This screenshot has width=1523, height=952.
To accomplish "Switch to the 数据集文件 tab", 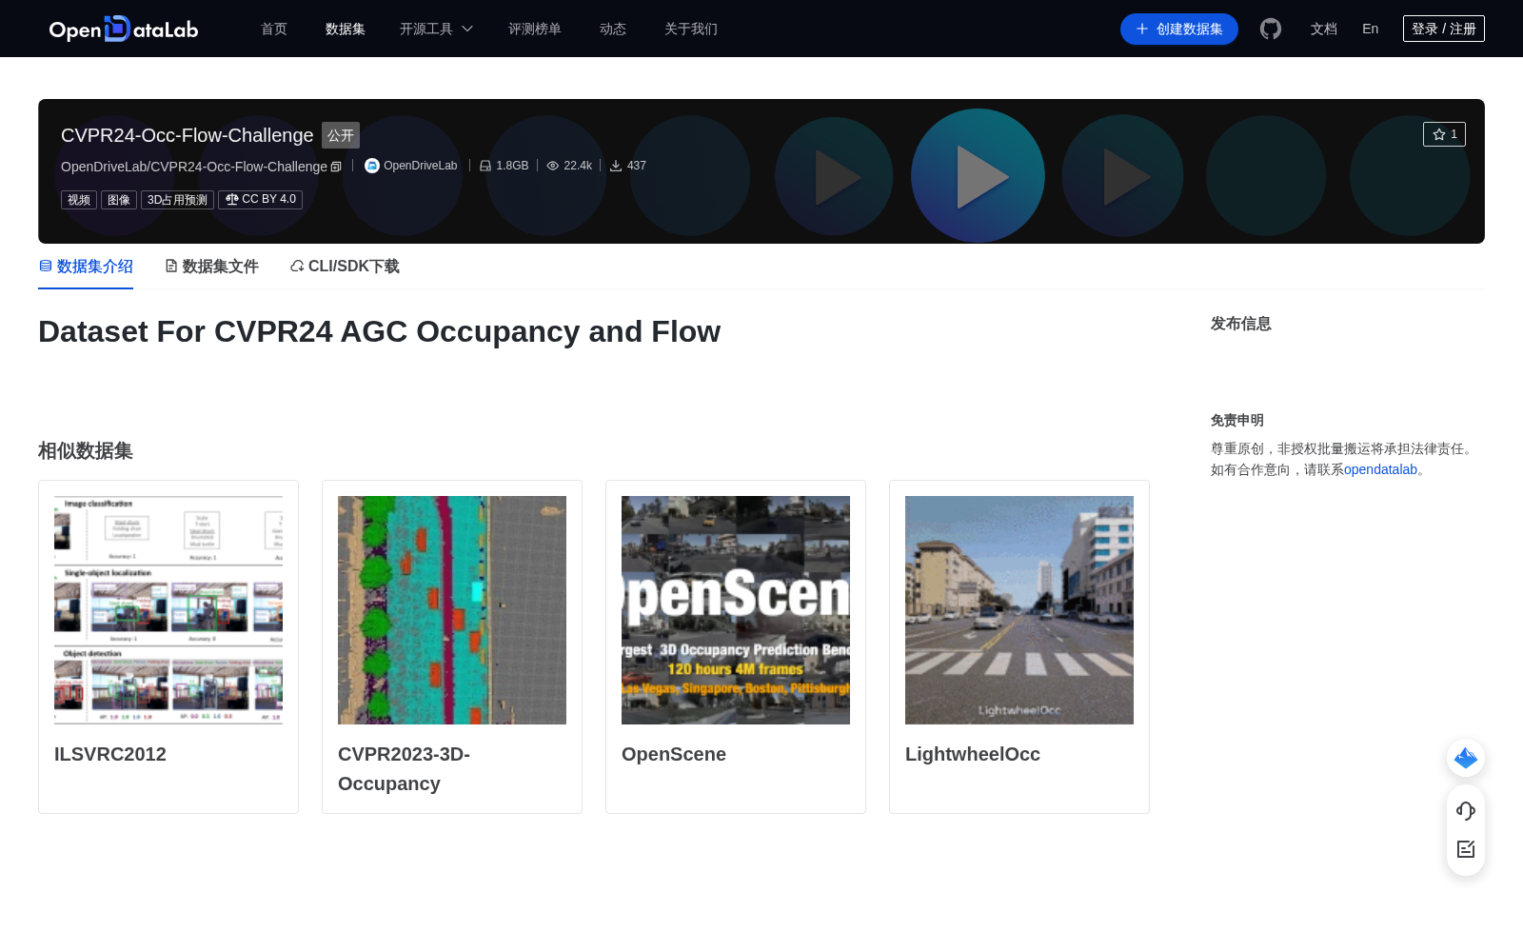I will [211, 267].
